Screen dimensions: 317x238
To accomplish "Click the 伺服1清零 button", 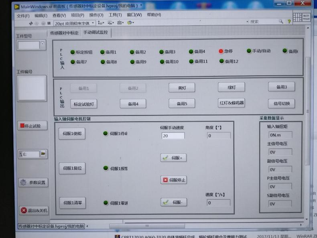I will (x=73, y=203).
